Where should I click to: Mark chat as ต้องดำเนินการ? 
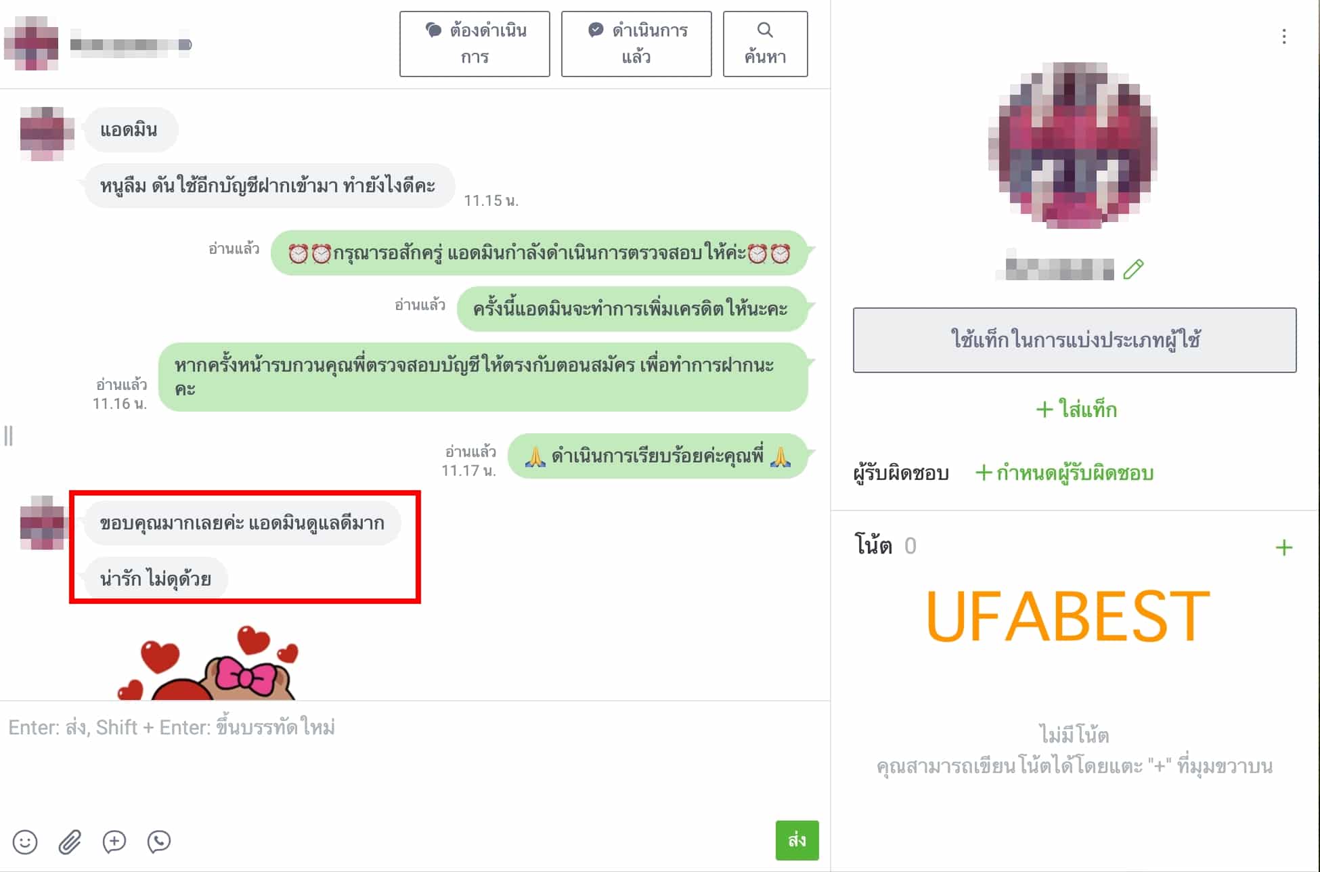point(475,44)
